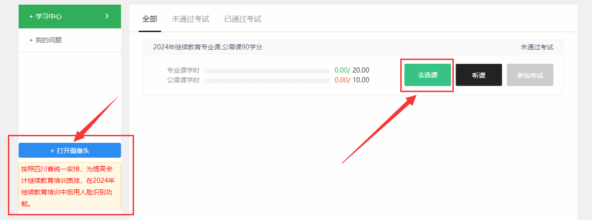Viewport: 592px width, 220px height.
Task: Switch to the 未通过考试 tab
Action: click(x=190, y=19)
